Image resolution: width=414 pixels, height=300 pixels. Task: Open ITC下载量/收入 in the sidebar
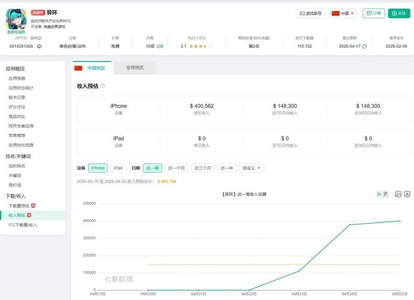click(23, 225)
